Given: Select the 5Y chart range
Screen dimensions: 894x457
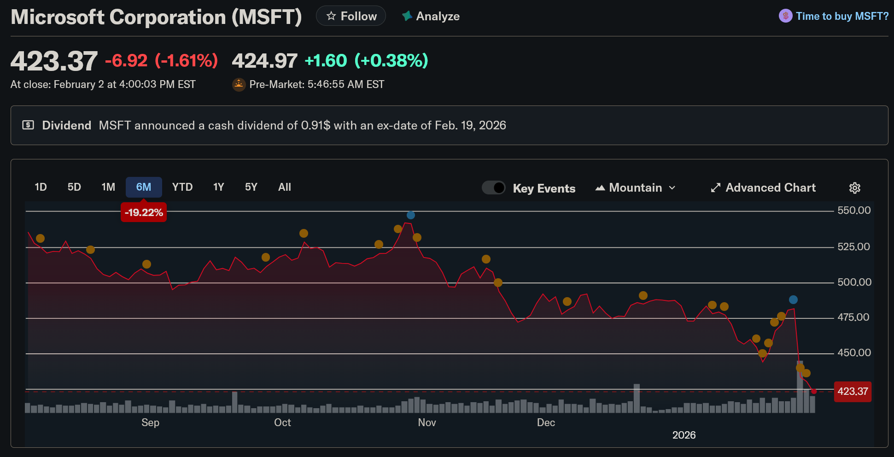Looking at the screenshot, I should pyautogui.click(x=251, y=187).
